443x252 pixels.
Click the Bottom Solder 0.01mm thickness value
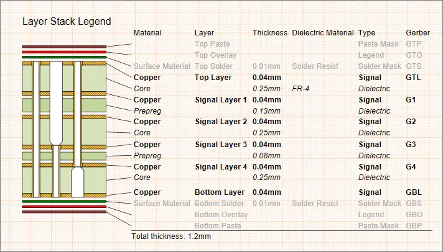point(266,204)
